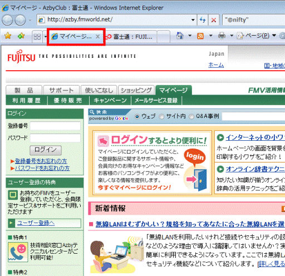Click the Home page icon
Viewport: 285px width, 276px height.
point(180,36)
